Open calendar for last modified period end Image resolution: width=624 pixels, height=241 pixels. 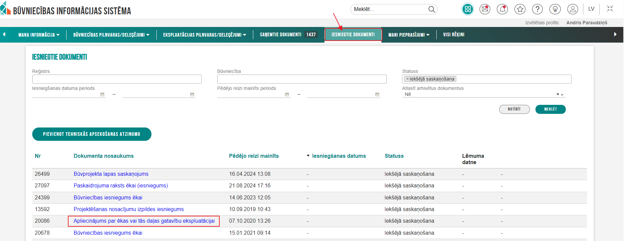click(x=377, y=95)
